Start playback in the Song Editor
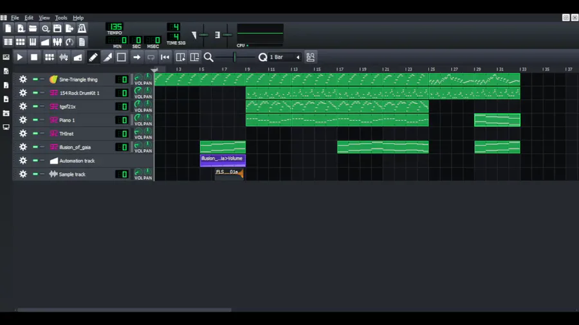Viewport: 579px width, 325px height. pos(19,57)
